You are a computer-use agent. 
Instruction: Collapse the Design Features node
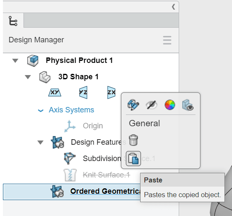[40, 142]
